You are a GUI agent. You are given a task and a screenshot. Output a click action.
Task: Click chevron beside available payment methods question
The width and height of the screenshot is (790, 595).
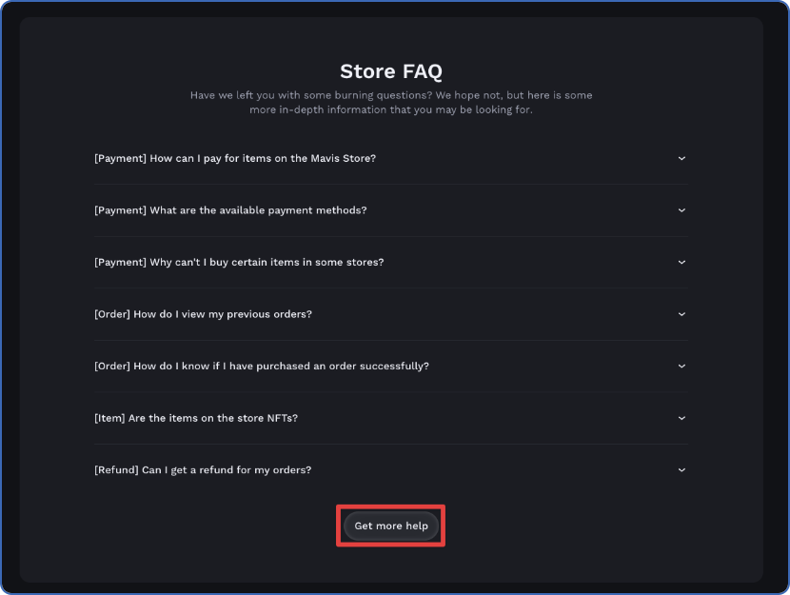681,210
